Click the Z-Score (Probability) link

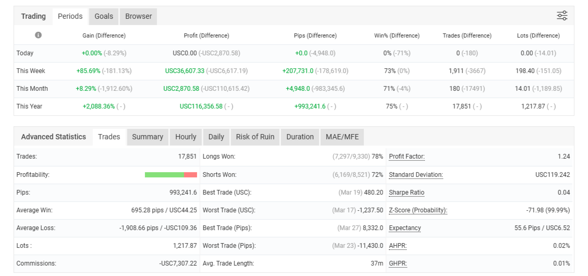(x=418, y=210)
